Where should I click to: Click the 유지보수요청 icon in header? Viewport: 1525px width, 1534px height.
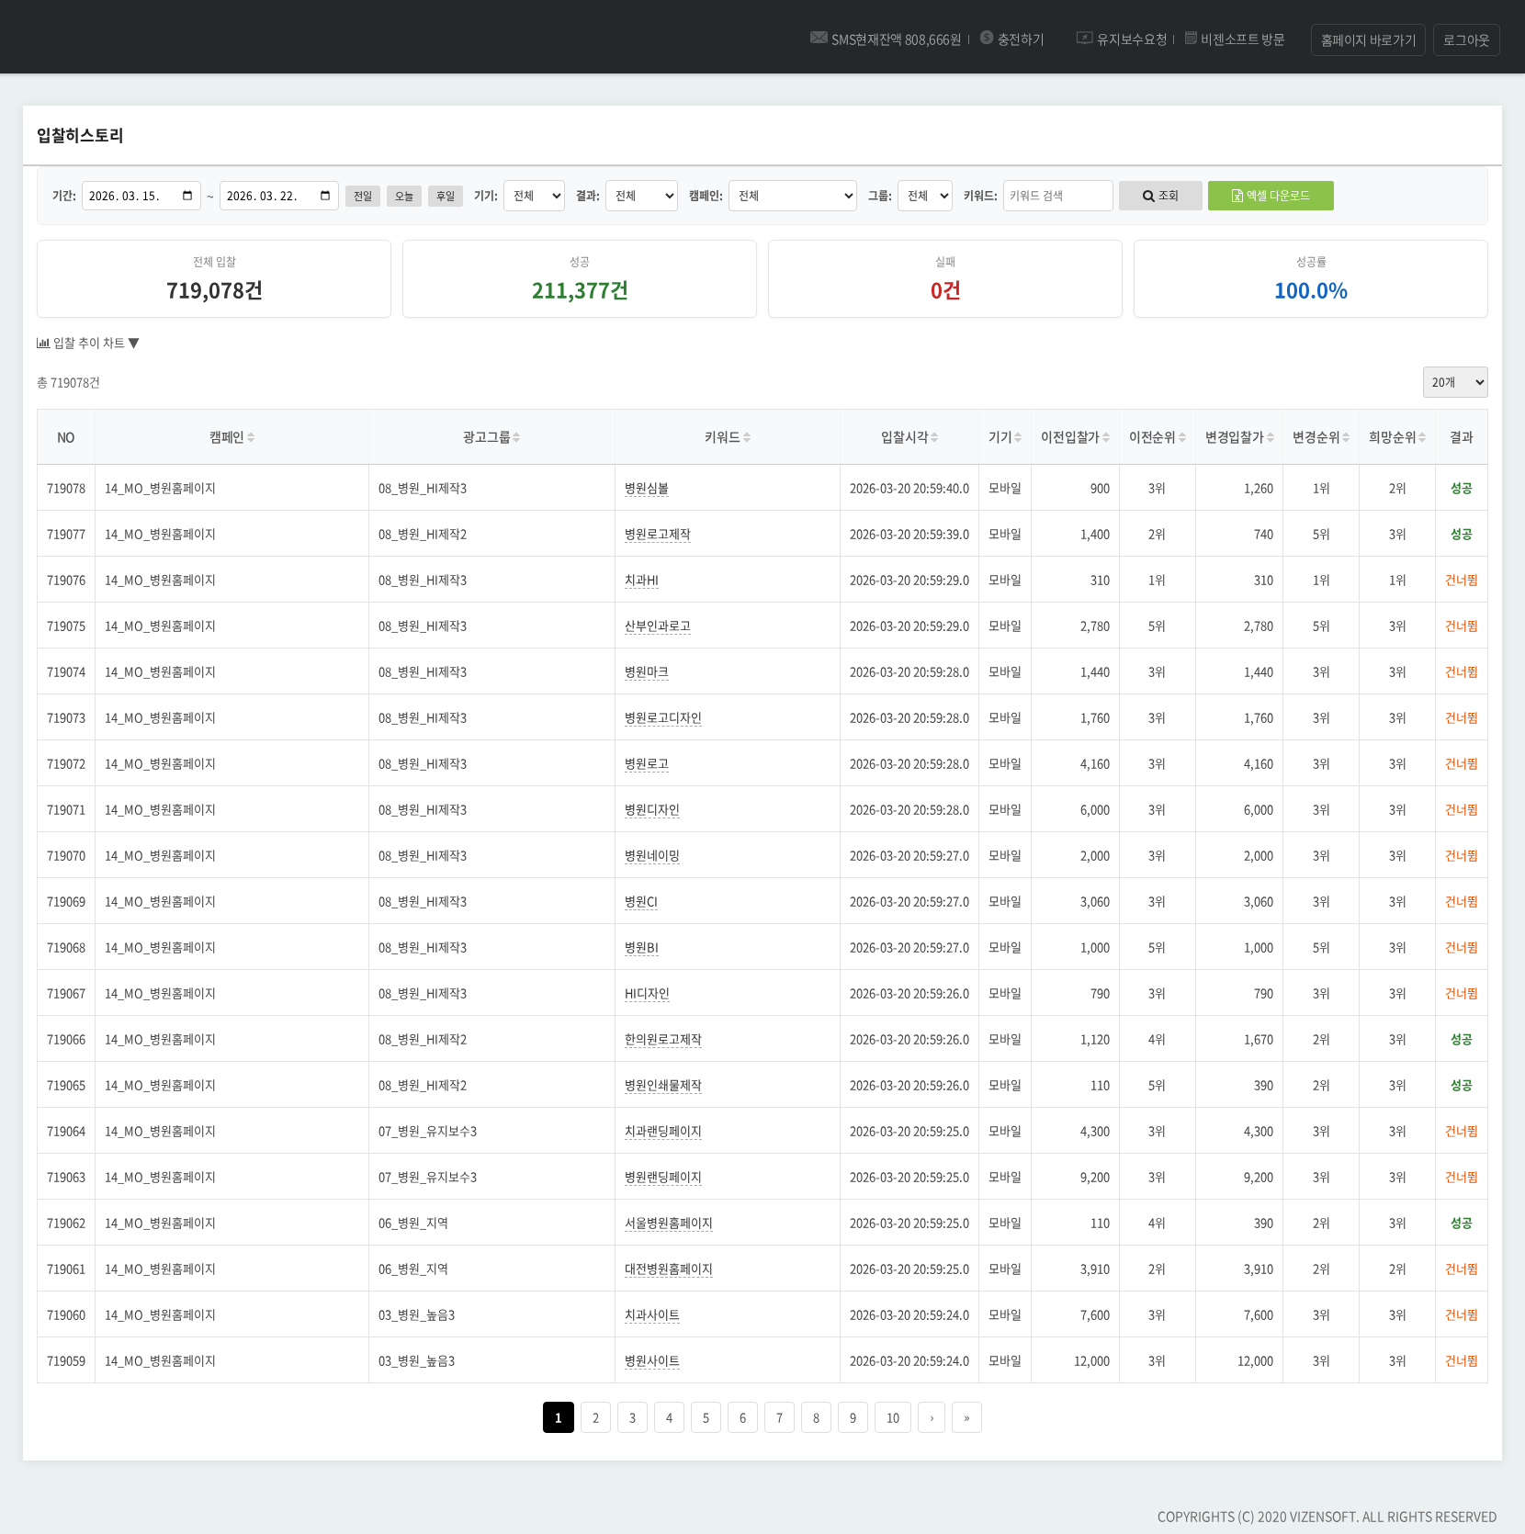tap(1084, 38)
